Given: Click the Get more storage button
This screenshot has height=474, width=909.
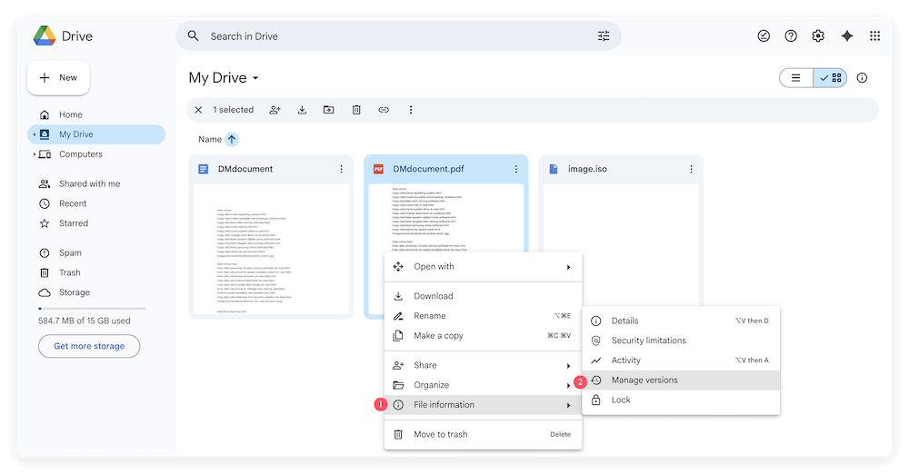Looking at the screenshot, I should (x=89, y=346).
